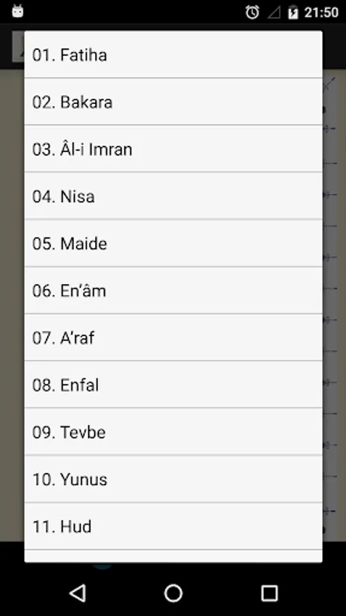Screen dimensions: 346x616
Task: Select 07. A'raf entry
Action: [x=173, y=337]
